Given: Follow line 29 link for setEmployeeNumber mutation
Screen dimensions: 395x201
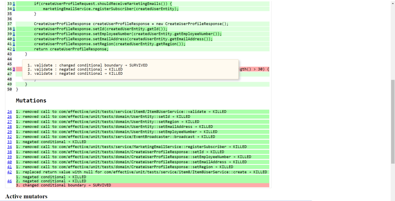Looking at the screenshot, I should pos(9,132).
